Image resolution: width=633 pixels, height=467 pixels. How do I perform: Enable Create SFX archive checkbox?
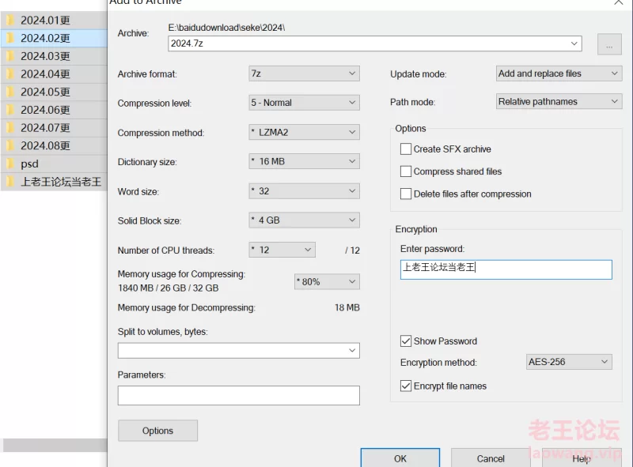pos(406,149)
